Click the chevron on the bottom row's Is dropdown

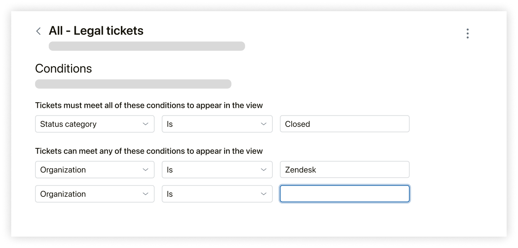(264, 194)
